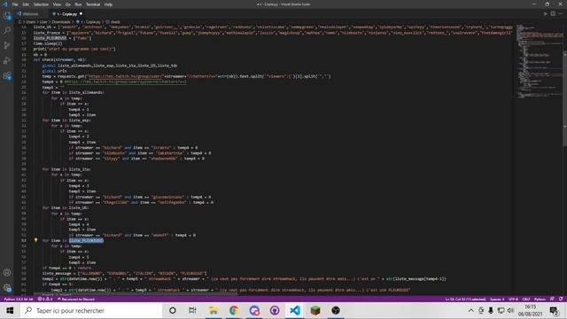Open the Extensions view
This screenshot has width=567, height=319.
click(7, 76)
